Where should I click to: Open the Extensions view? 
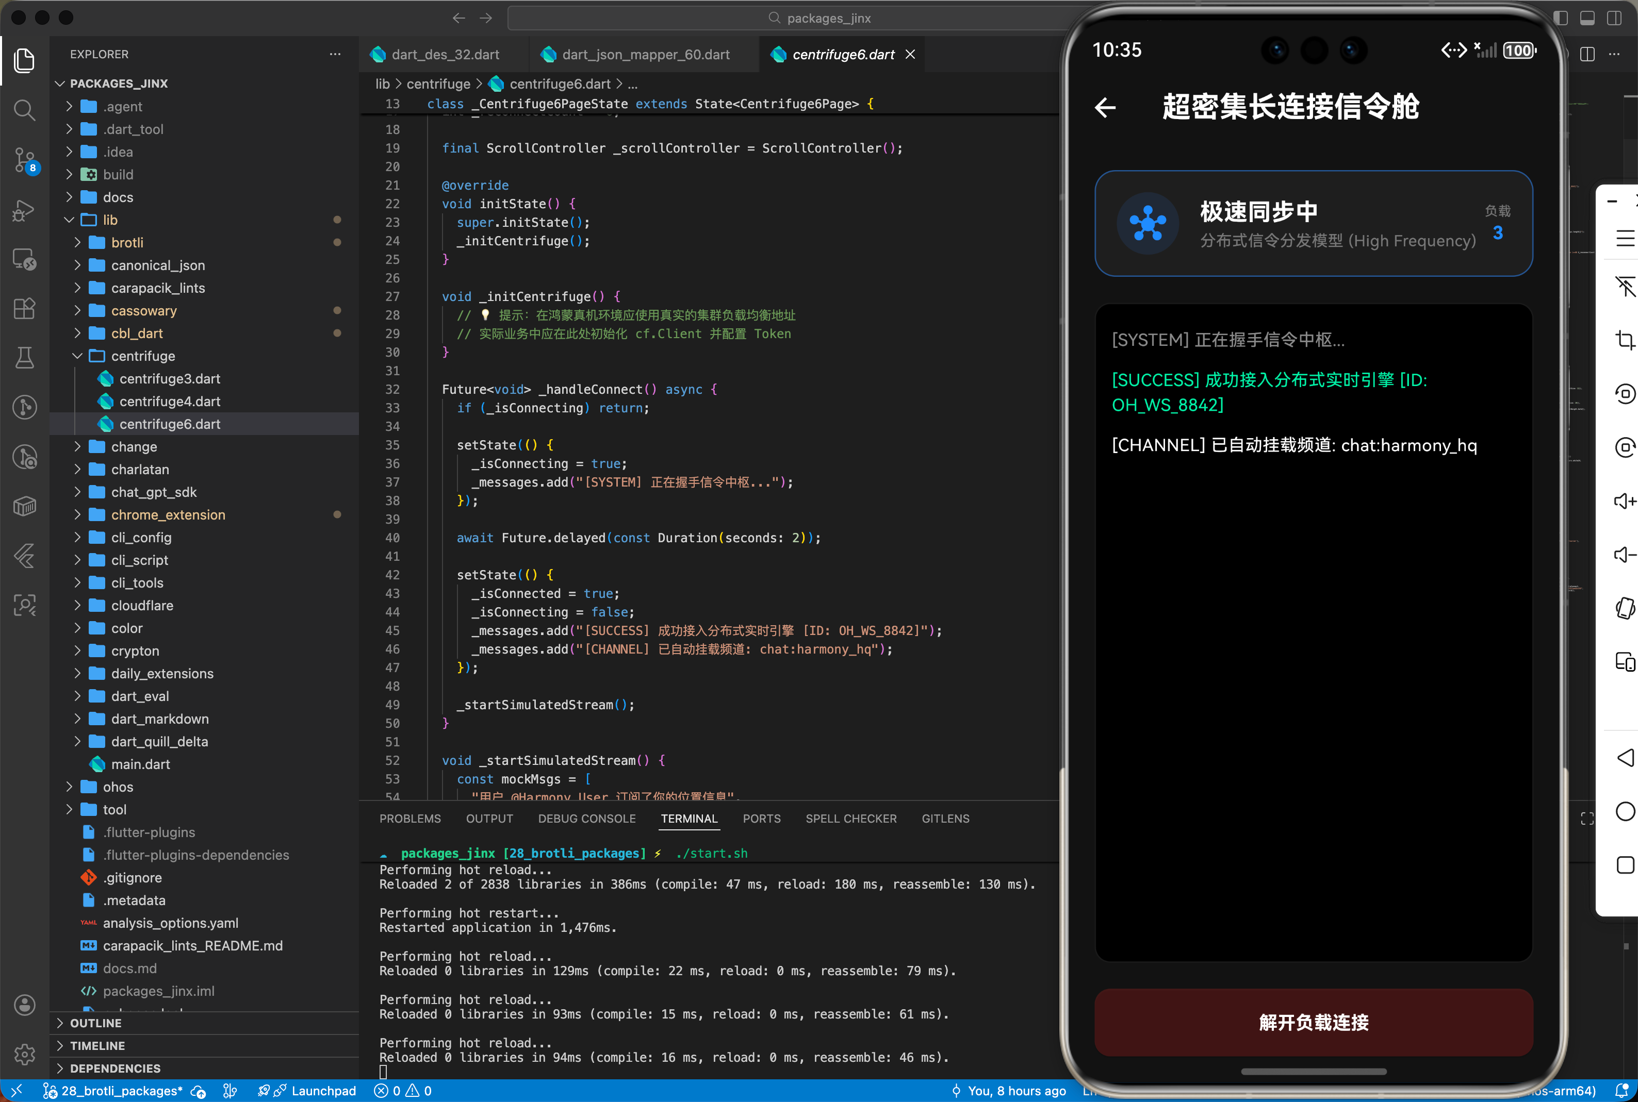(x=25, y=309)
